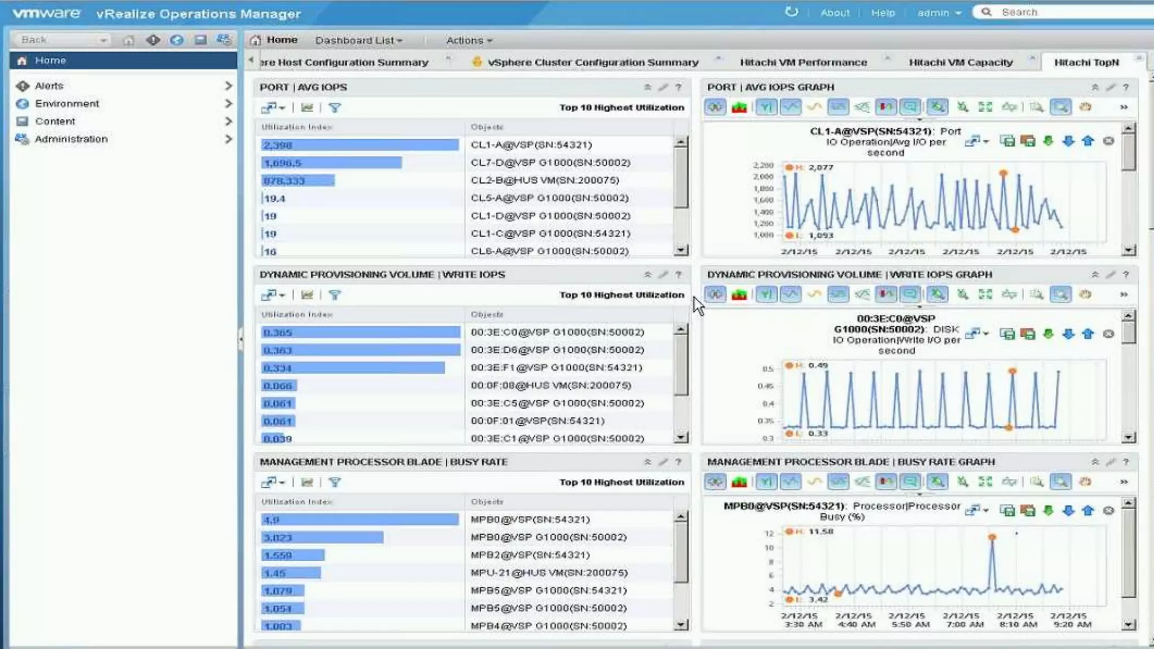Click the About link in the header
The image size is (1154, 649).
[835, 12]
